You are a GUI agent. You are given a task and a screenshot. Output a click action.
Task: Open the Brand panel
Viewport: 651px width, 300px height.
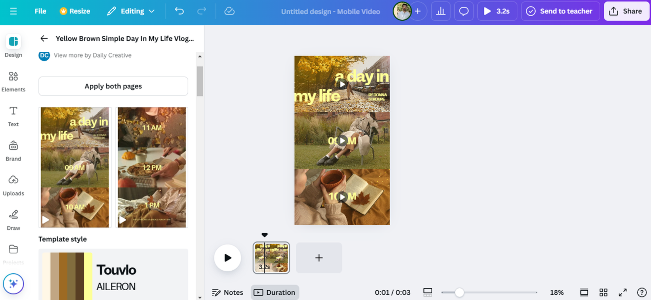click(13, 150)
